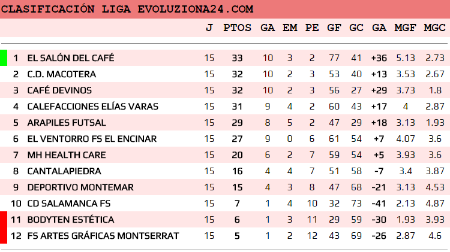Open the CAFÉ DEVINOS team entry
This screenshot has height=252, width=450.
tap(60, 90)
